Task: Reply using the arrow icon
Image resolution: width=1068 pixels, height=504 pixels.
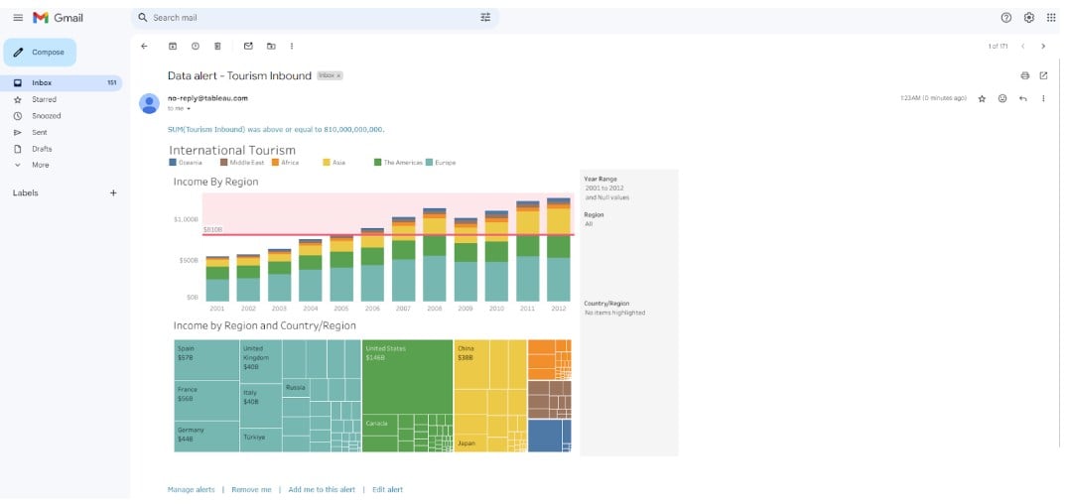Action: point(1022,98)
